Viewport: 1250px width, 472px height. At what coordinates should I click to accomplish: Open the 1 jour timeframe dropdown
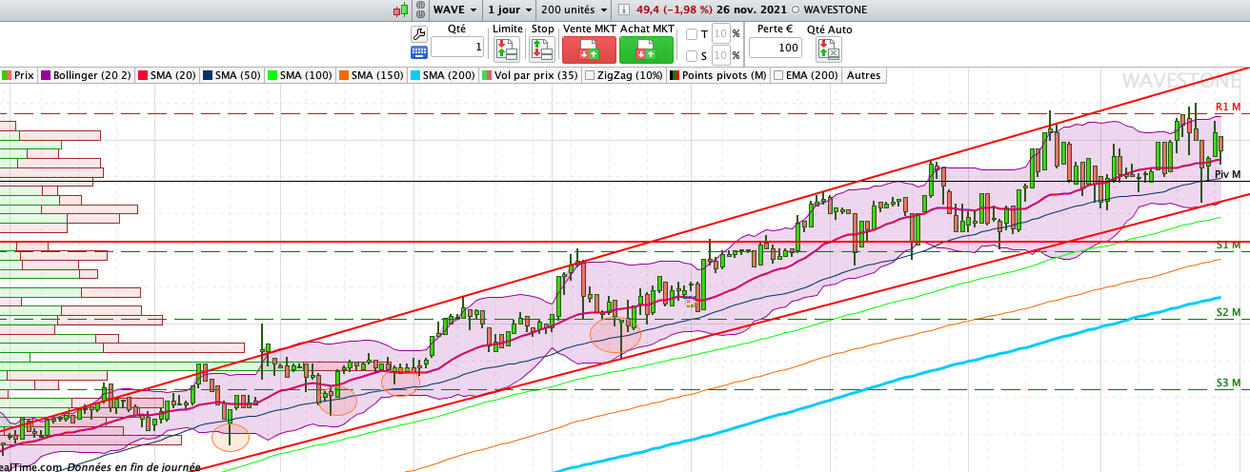point(509,10)
